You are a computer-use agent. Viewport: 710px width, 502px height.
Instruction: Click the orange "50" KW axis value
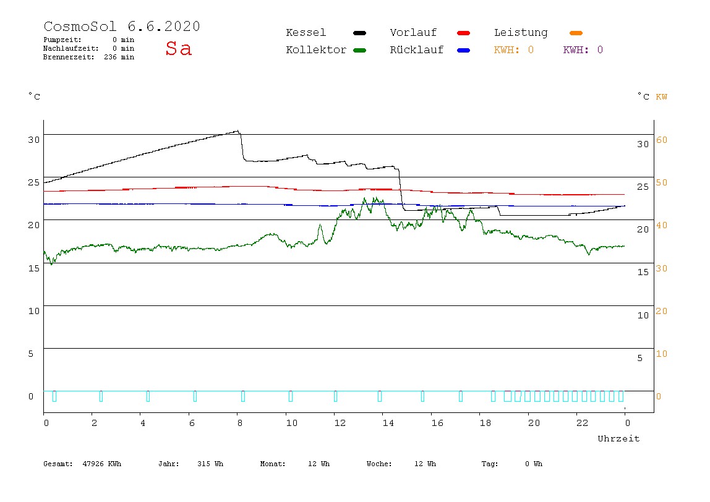(x=662, y=182)
